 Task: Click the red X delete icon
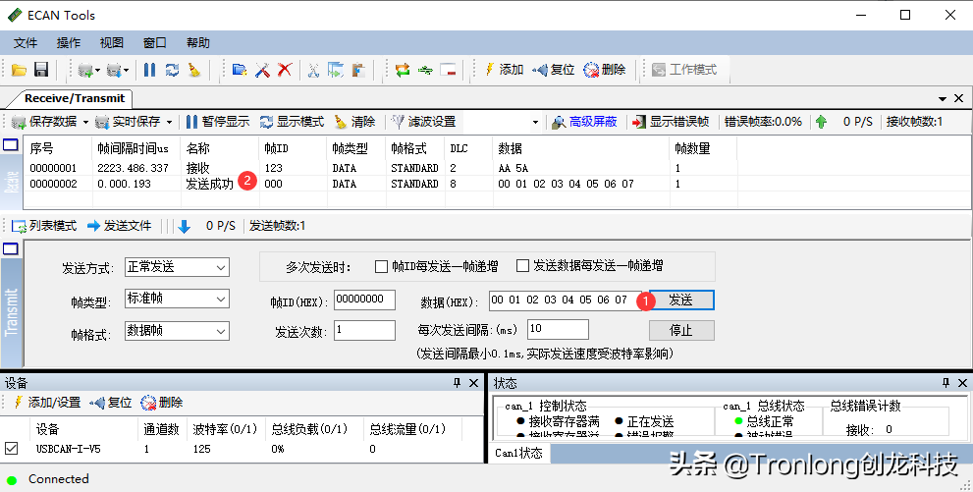[x=284, y=70]
